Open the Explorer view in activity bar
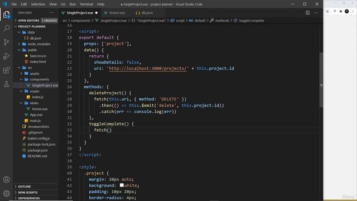This screenshot has height=201, width=357. [x=6, y=15]
